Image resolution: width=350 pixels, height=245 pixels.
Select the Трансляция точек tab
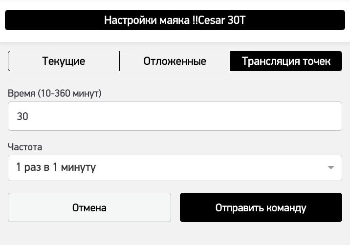coord(286,61)
